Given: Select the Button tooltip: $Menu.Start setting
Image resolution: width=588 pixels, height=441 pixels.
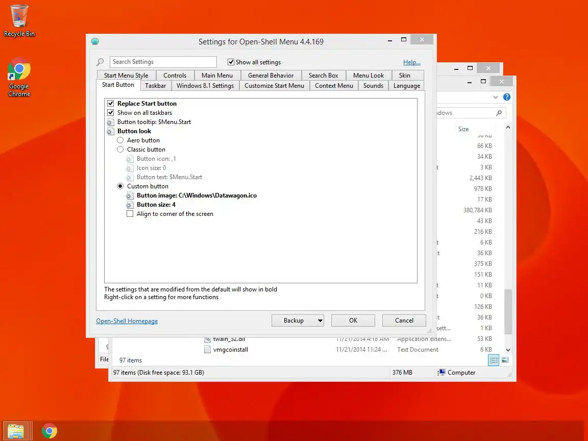Looking at the screenshot, I should (154, 122).
